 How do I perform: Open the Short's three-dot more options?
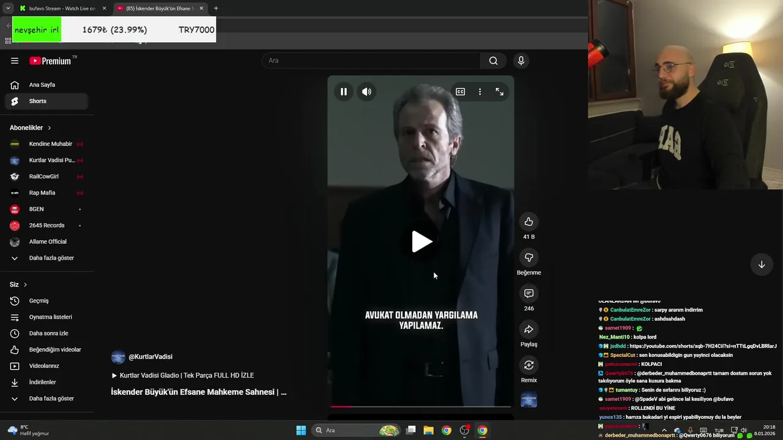(x=480, y=92)
